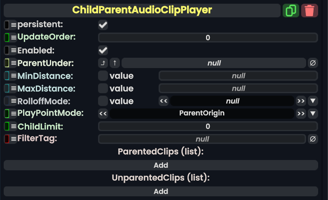
Task: Click the ParentUnder hooked-arrow icon
Action: 103,63
